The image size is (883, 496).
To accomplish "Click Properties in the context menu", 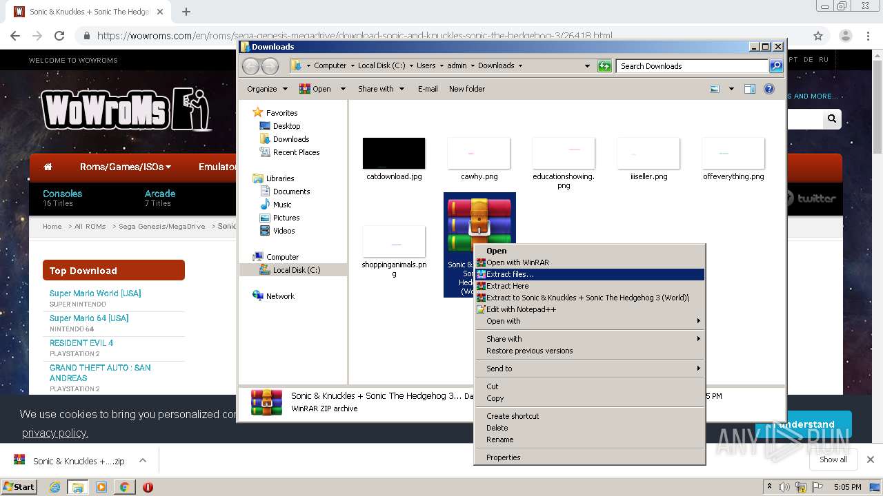I will tap(590, 457).
